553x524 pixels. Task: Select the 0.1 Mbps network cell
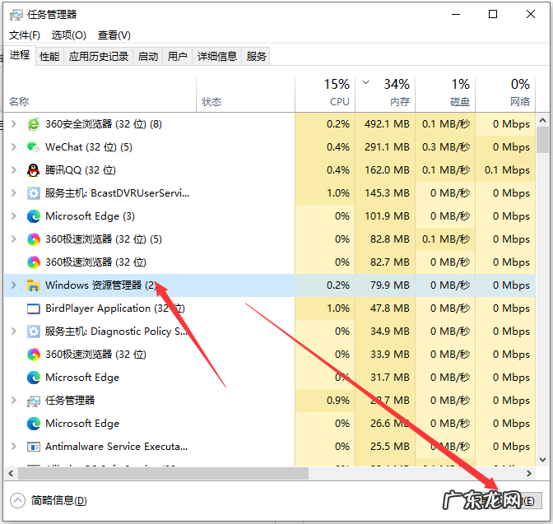click(505, 170)
